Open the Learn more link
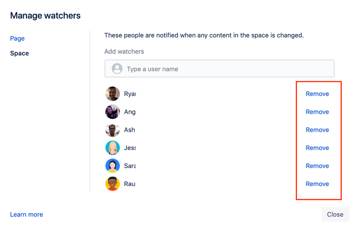The image size is (359, 232). 27,214
